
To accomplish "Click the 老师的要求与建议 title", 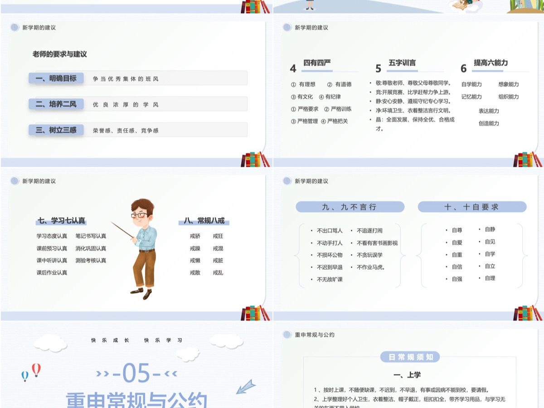I will pyautogui.click(x=59, y=54).
